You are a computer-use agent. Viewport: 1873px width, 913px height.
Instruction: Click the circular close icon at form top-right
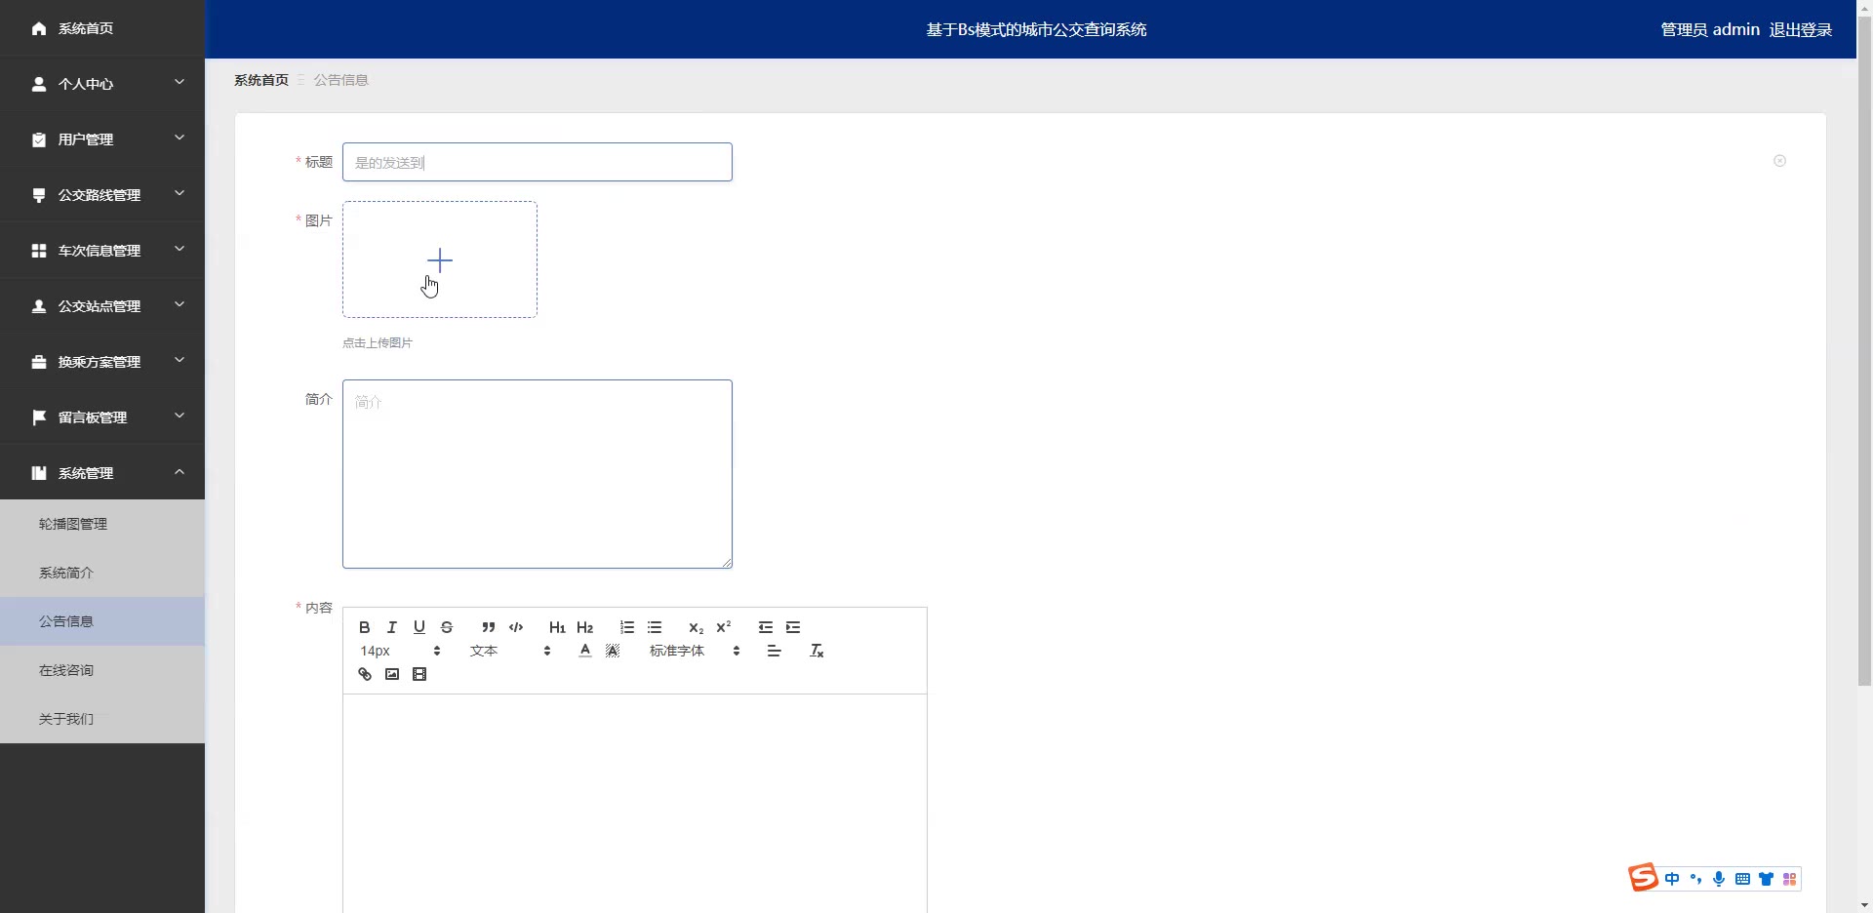pos(1779,161)
